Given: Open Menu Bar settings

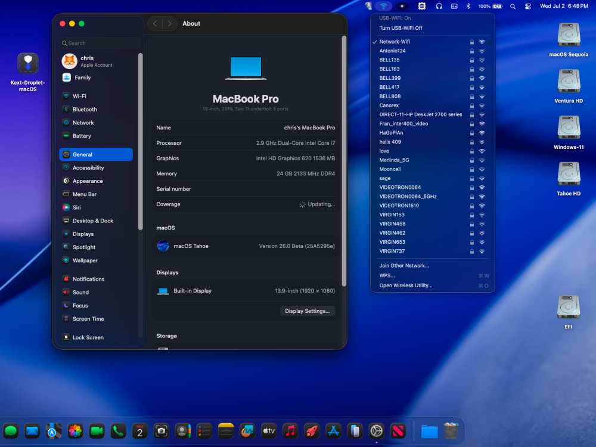Looking at the screenshot, I should tap(96, 194).
